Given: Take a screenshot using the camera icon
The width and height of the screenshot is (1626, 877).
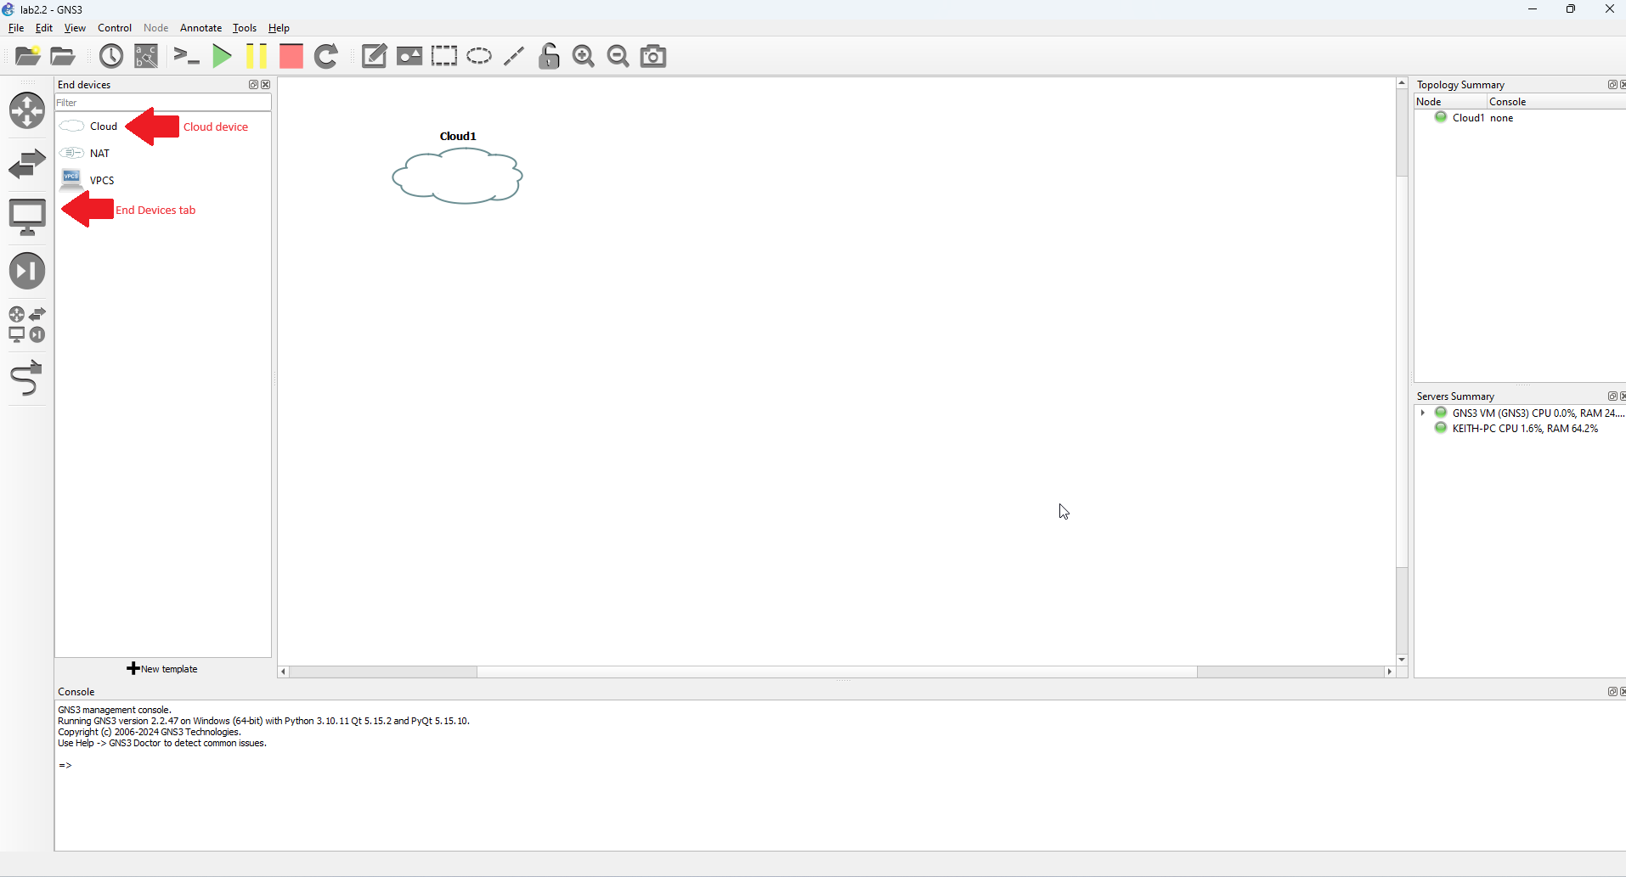Looking at the screenshot, I should tap(652, 56).
